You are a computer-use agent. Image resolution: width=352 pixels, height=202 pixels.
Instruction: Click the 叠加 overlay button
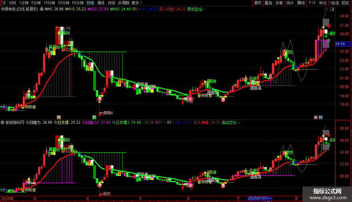[x=268, y=3]
